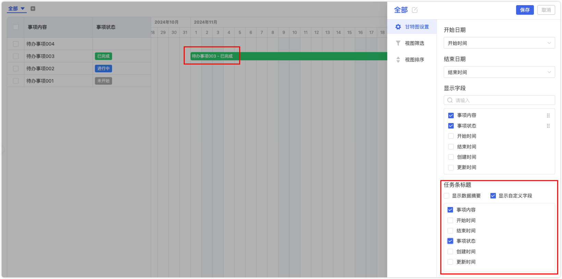Click day 10 in the Gantt header

pyautogui.click(x=295, y=33)
